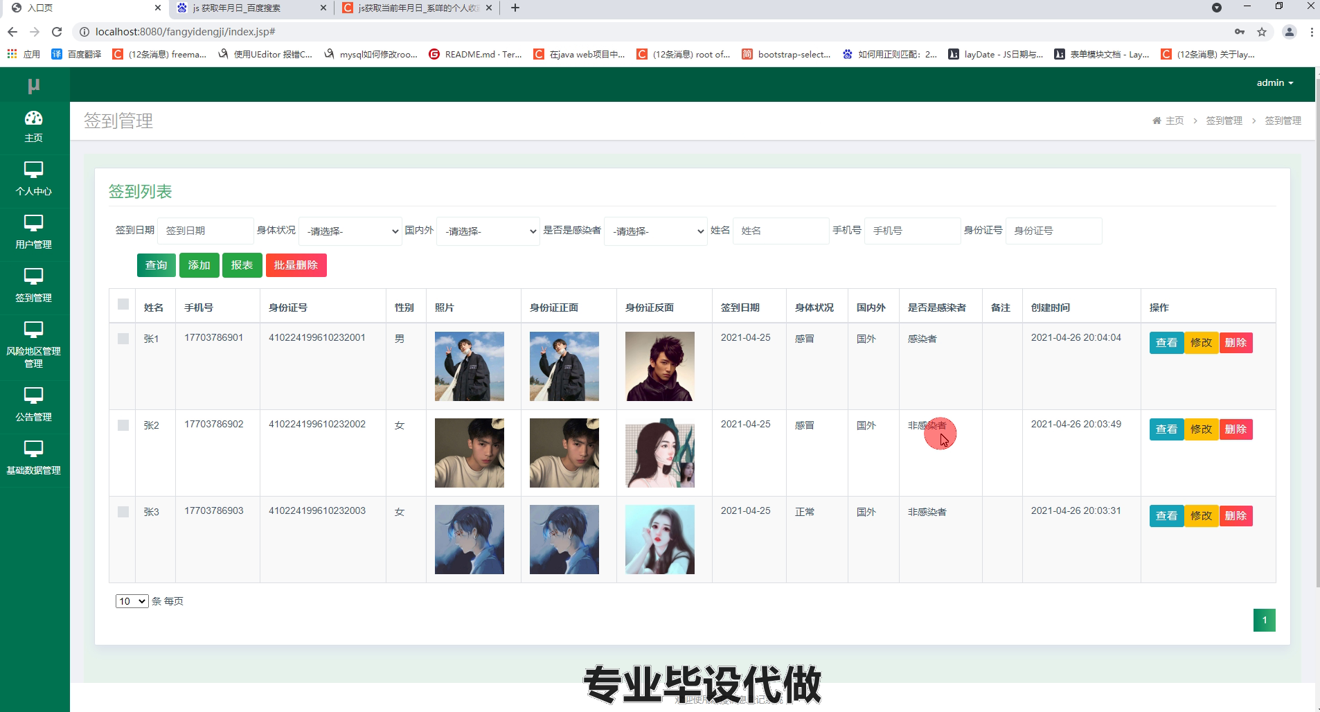Expand the 是否是感染者 dropdown filter

(655, 231)
